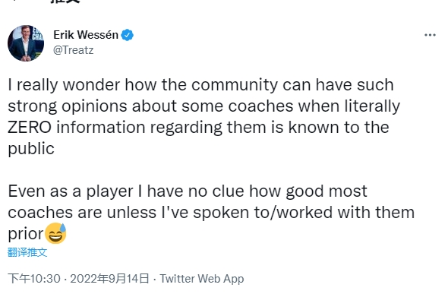
Task: Click the 下午10:30 timestamp
Action: pos(34,279)
